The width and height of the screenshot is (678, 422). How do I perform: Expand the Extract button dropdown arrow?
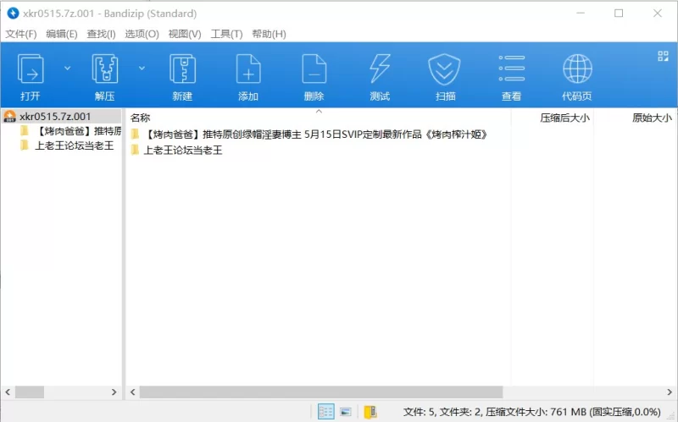[142, 69]
